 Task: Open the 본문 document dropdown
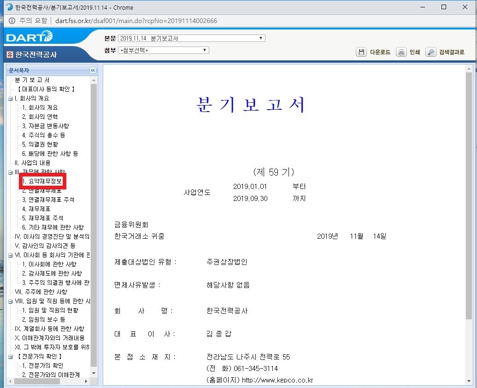tap(192, 38)
